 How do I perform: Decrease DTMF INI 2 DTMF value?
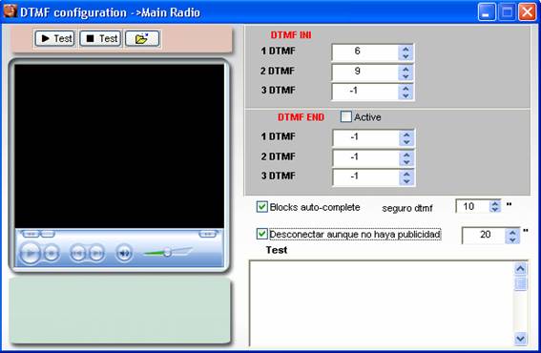point(406,76)
